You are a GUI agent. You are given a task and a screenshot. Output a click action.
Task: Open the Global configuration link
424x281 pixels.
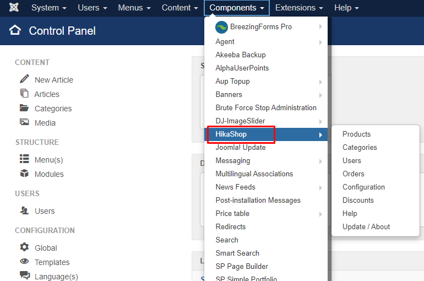coord(46,248)
